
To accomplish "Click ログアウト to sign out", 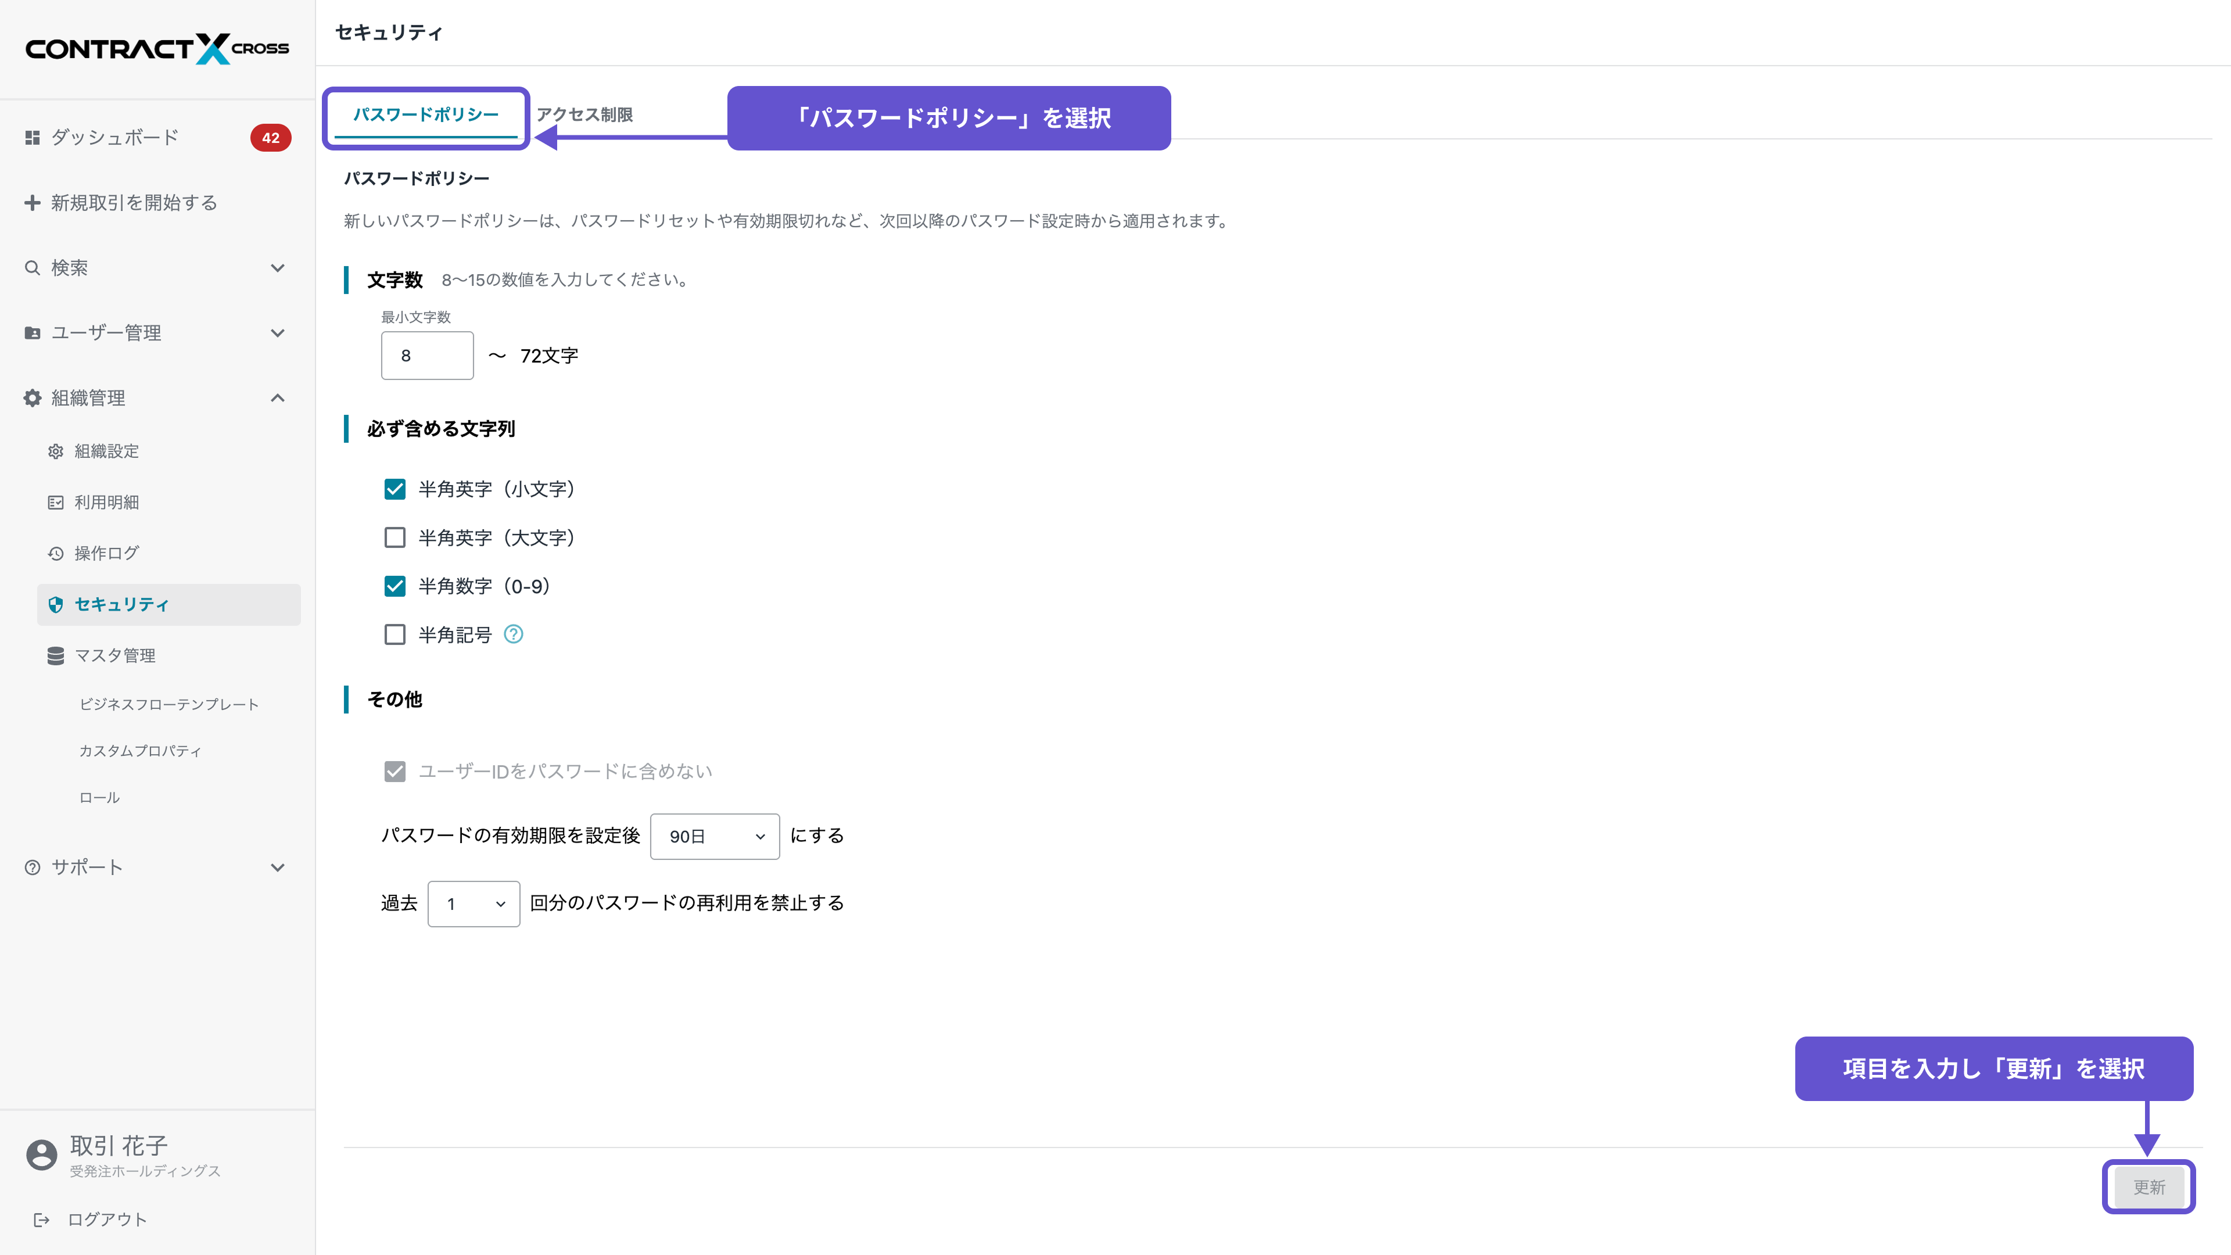I will pyautogui.click(x=106, y=1218).
